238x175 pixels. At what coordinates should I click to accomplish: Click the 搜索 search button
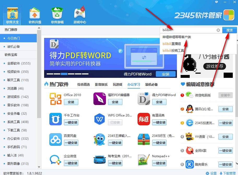pyautogui.click(x=229, y=30)
